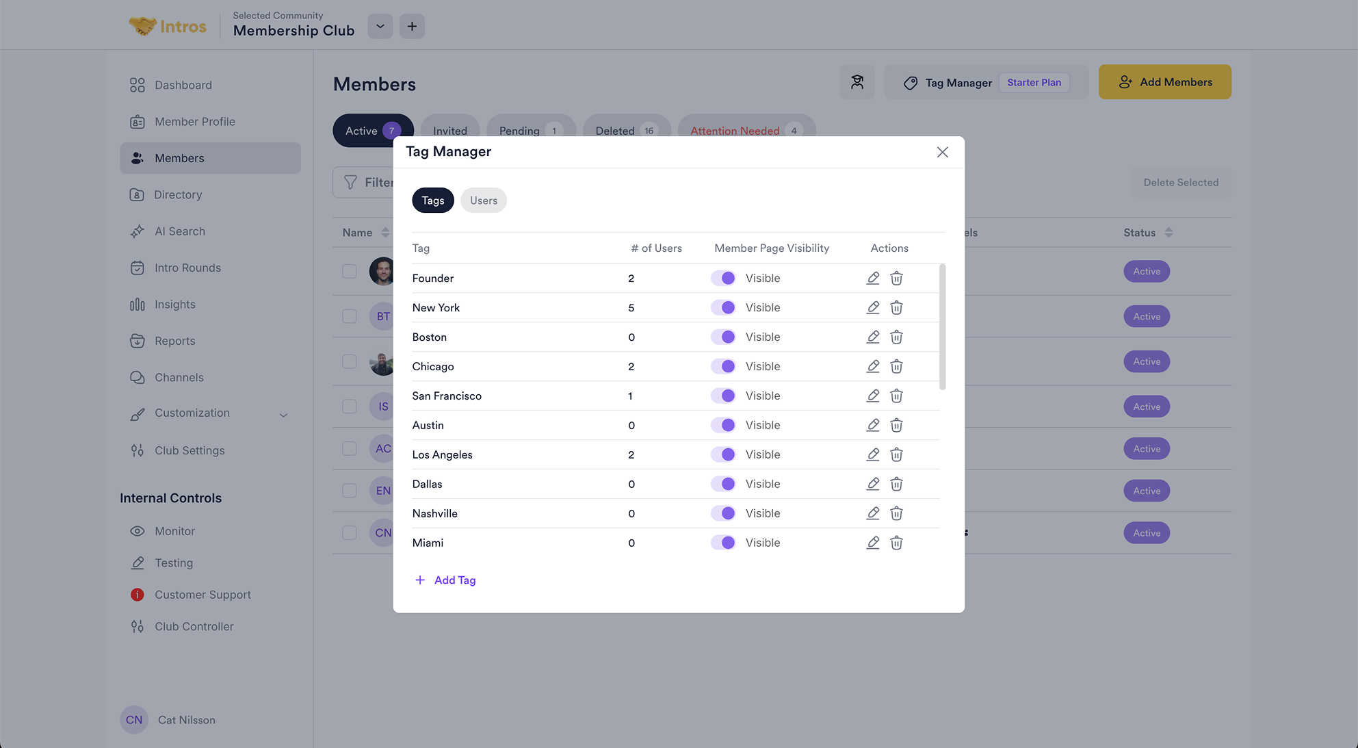Screen dimensions: 1358x748
Task: Delete the Miami tag
Action: [x=896, y=543]
